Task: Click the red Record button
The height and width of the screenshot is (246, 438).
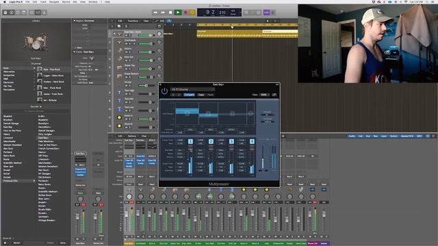Action: (185, 12)
